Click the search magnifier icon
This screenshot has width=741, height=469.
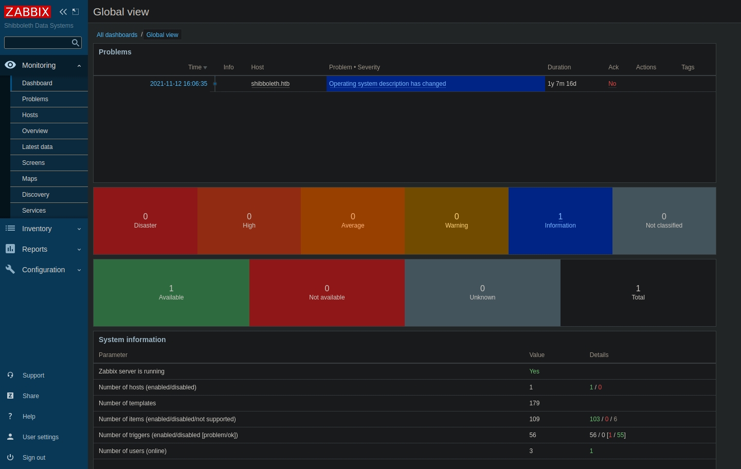(x=76, y=43)
